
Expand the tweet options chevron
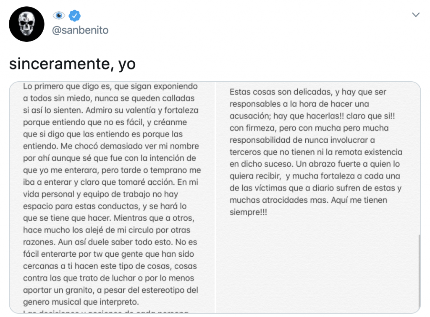coord(416,15)
